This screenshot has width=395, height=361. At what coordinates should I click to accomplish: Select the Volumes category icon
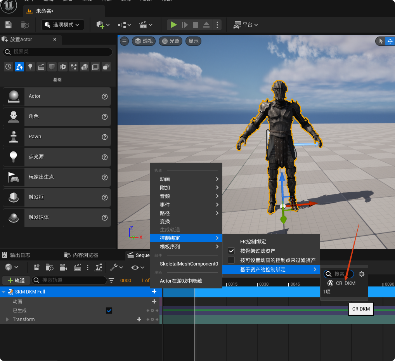coord(95,67)
